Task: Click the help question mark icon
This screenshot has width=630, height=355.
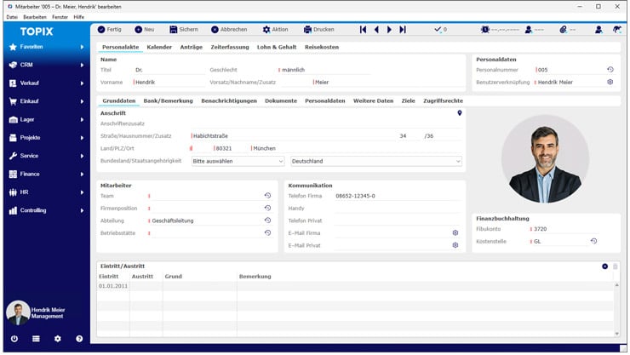Action: [79, 339]
